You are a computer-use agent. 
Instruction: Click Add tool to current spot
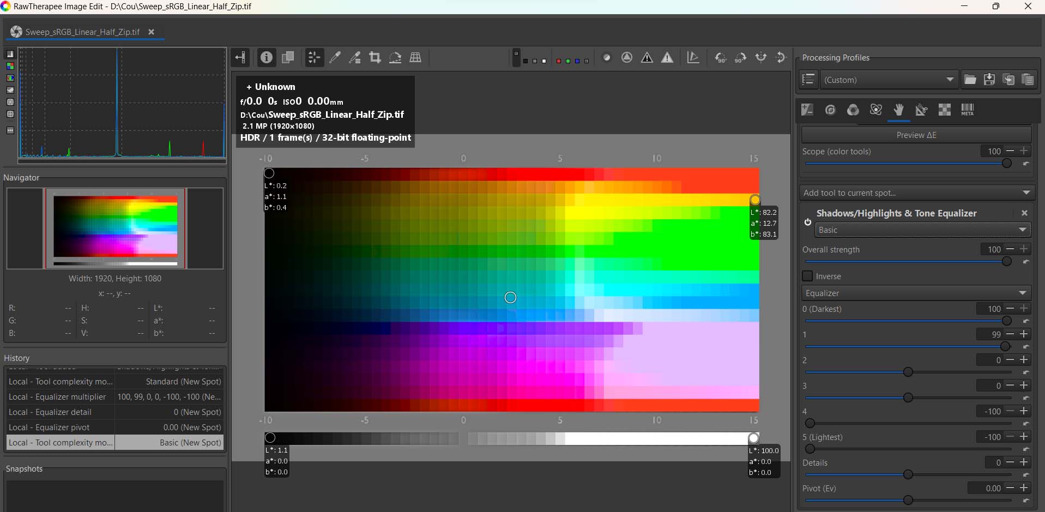(x=916, y=192)
